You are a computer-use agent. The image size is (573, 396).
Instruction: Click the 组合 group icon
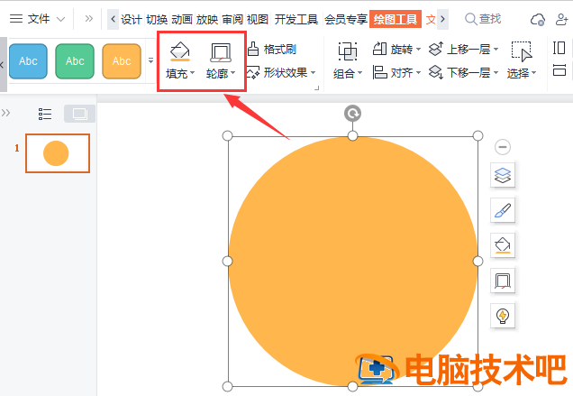click(348, 51)
